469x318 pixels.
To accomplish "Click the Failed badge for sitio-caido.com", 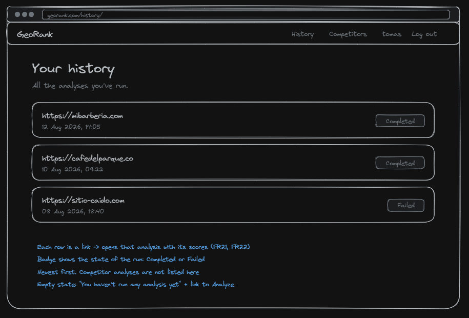I will tap(406, 205).
